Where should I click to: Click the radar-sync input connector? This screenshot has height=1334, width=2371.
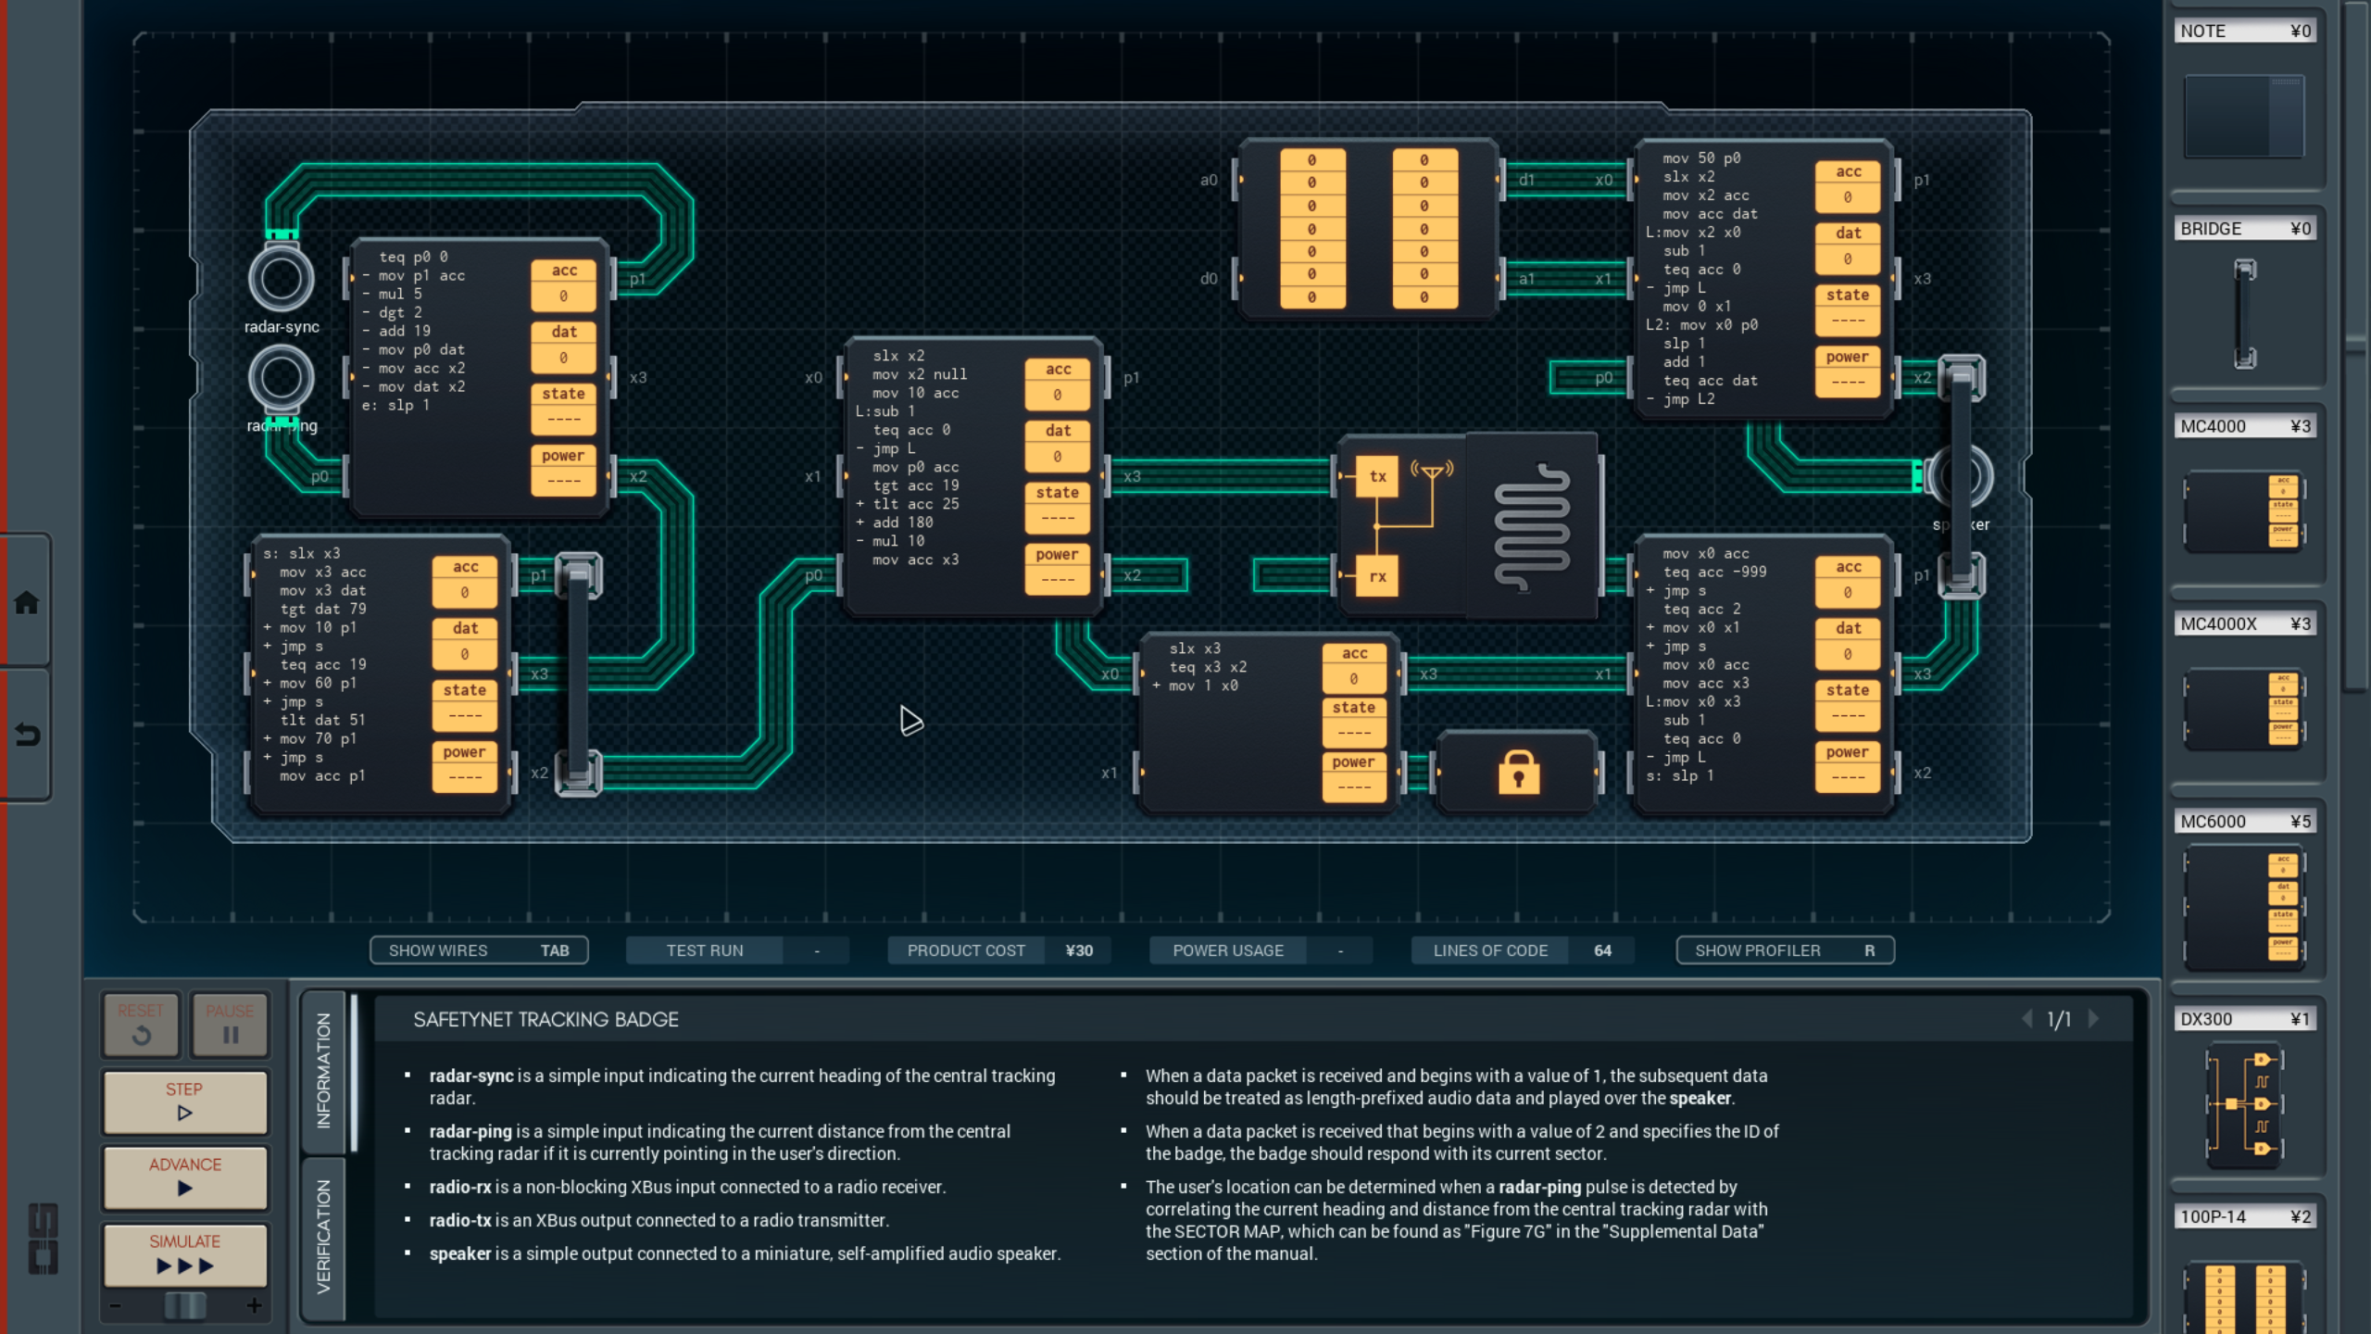pyautogui.click(x=281, y=279)
